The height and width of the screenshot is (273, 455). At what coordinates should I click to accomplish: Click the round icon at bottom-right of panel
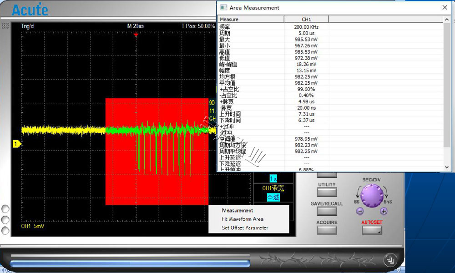(x=390, y=260)
